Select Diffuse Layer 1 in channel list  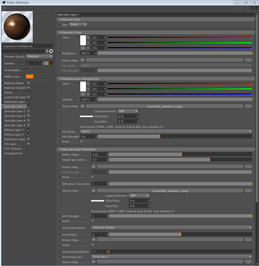pos(14,130)
